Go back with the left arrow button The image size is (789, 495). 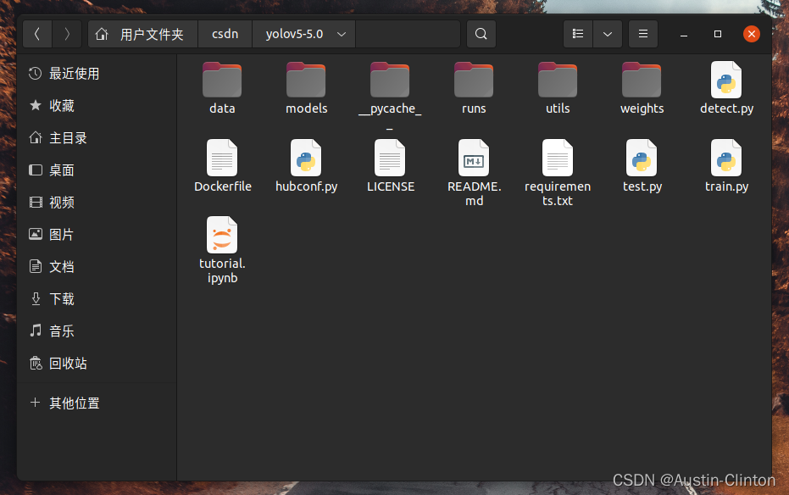(37, 34)
